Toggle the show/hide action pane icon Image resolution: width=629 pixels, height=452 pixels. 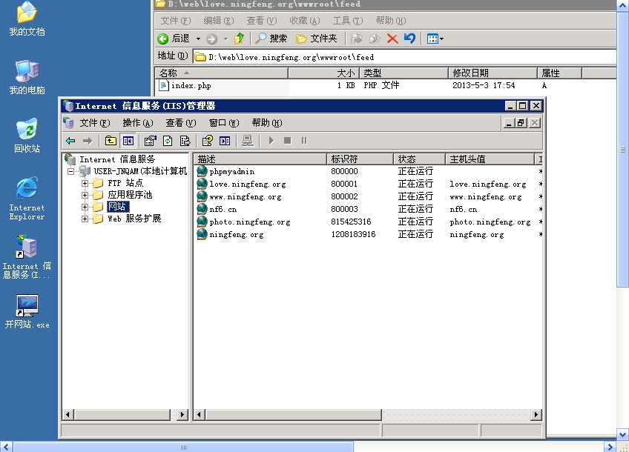[225, 141]
